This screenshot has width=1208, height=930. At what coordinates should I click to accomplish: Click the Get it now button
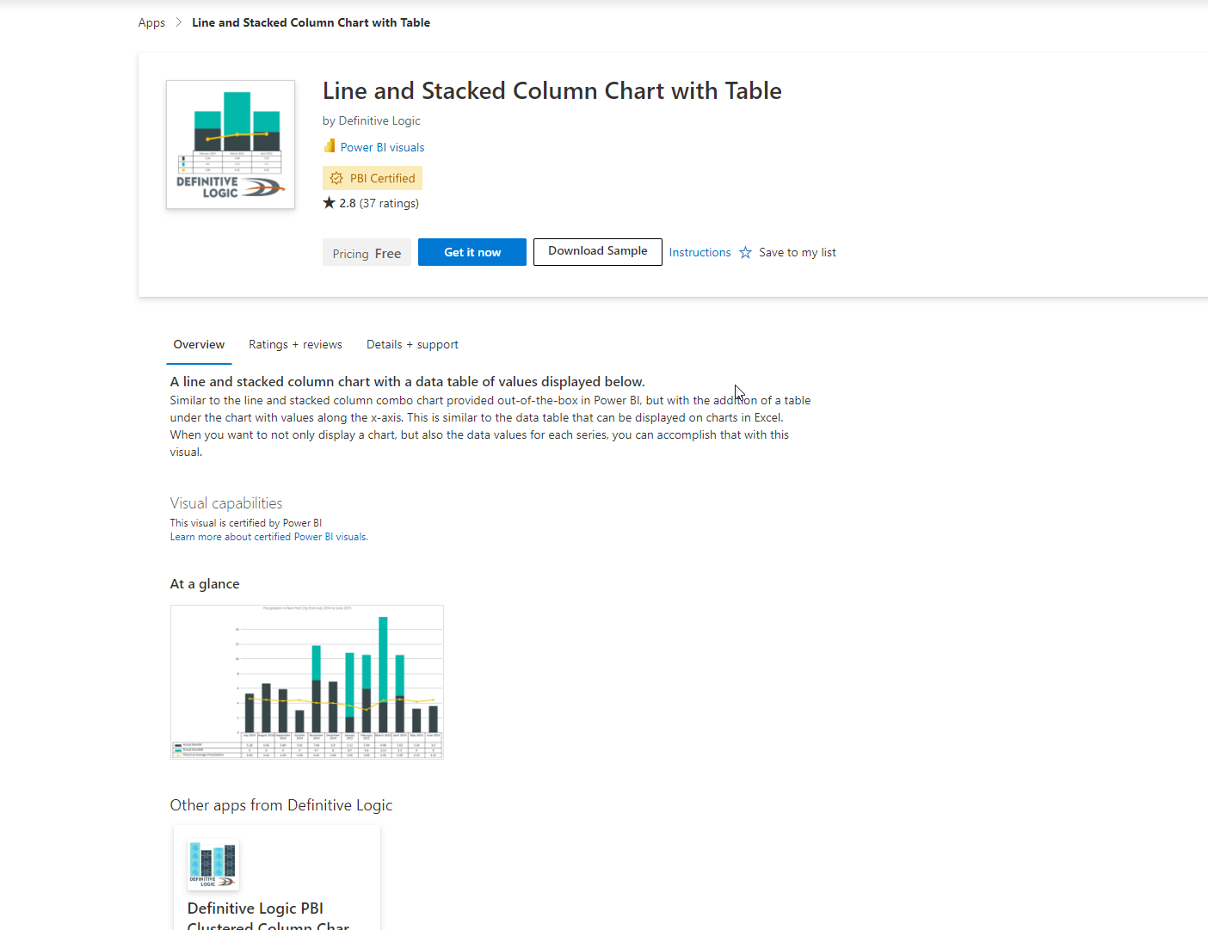pos(472,252)
